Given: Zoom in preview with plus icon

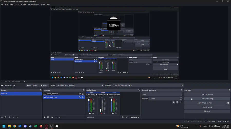Looking at the screenshot, I should 9,81.
